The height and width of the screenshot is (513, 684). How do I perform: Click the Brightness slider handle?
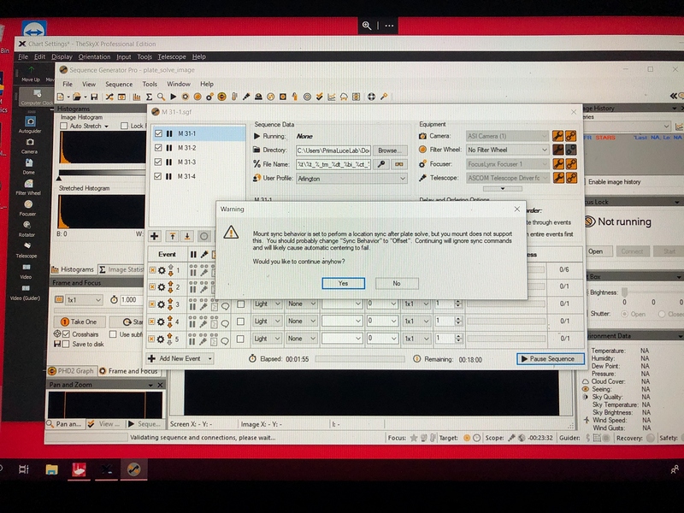(x=624, y=292)
